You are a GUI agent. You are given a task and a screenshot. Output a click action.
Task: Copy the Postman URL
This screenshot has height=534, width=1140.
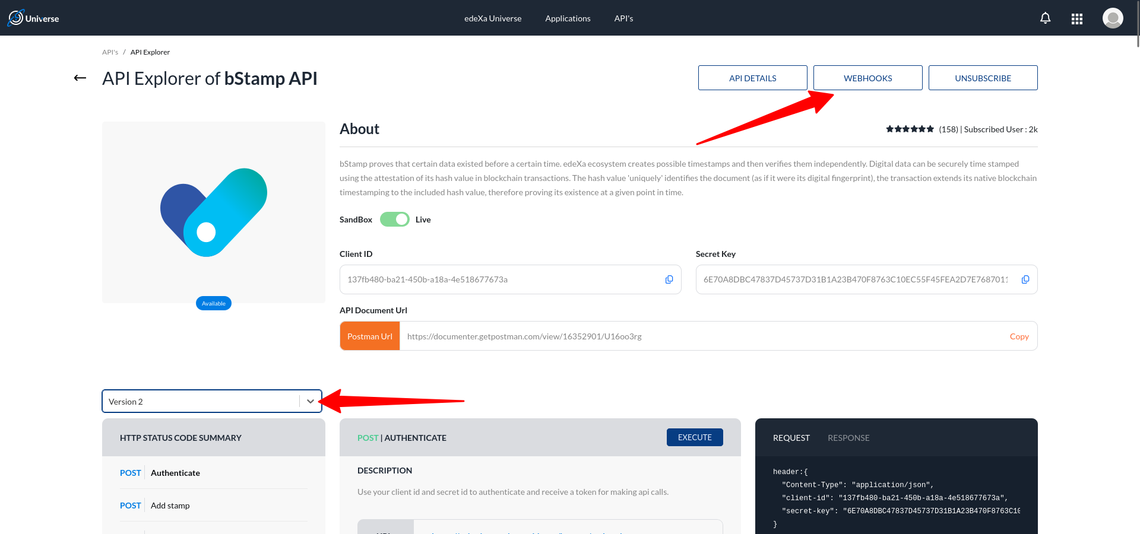pos(1019,336)
